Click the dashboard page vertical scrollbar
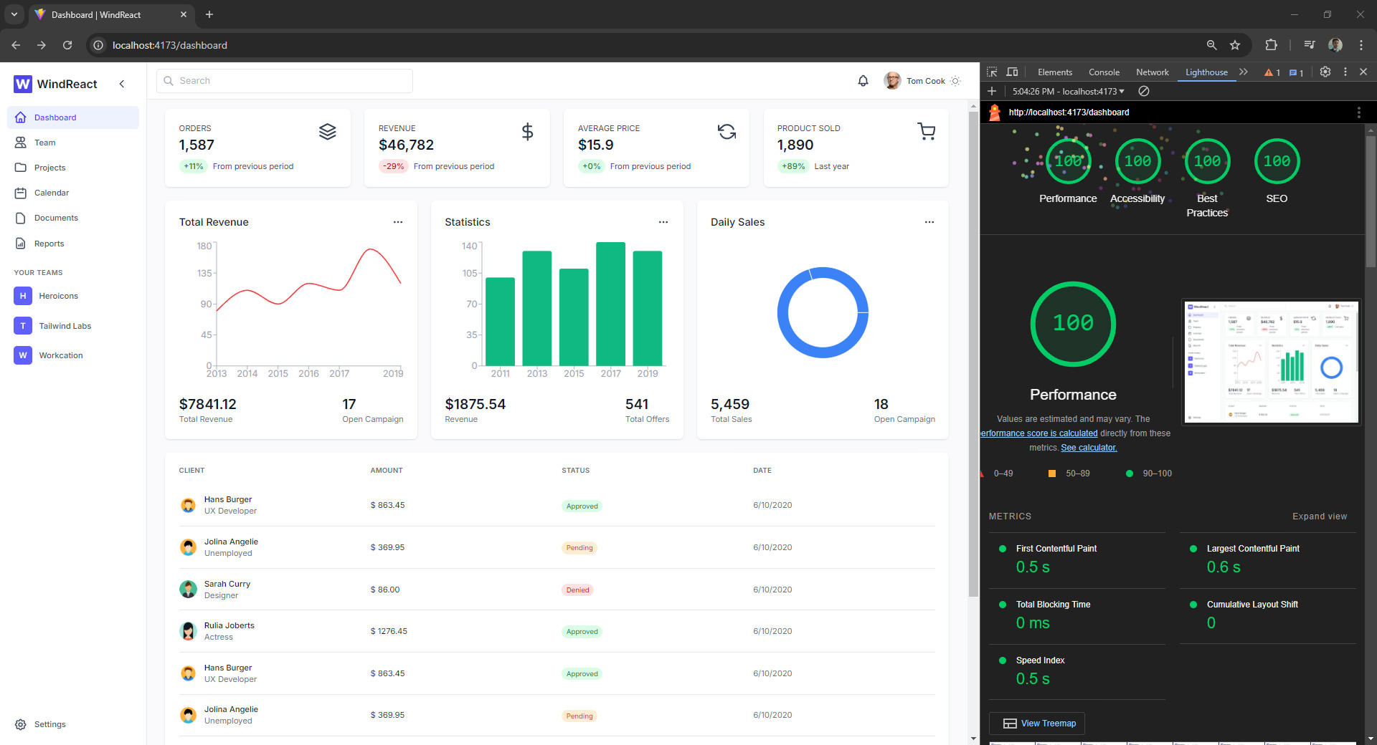 pyautogui.click(x=973, y=352)
